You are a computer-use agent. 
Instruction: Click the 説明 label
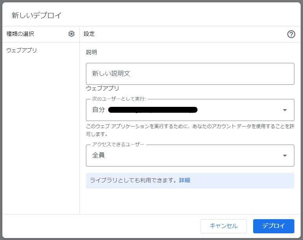pyautogui.click(x=91, y=52)
